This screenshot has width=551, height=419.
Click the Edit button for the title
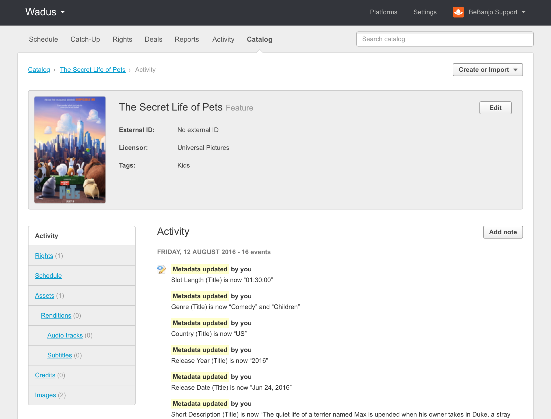pyautogui.click(x=495, y=108)
